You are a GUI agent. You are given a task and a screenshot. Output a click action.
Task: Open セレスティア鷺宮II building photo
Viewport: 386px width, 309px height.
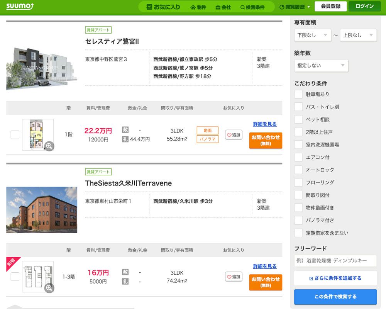tap(42, 68)
